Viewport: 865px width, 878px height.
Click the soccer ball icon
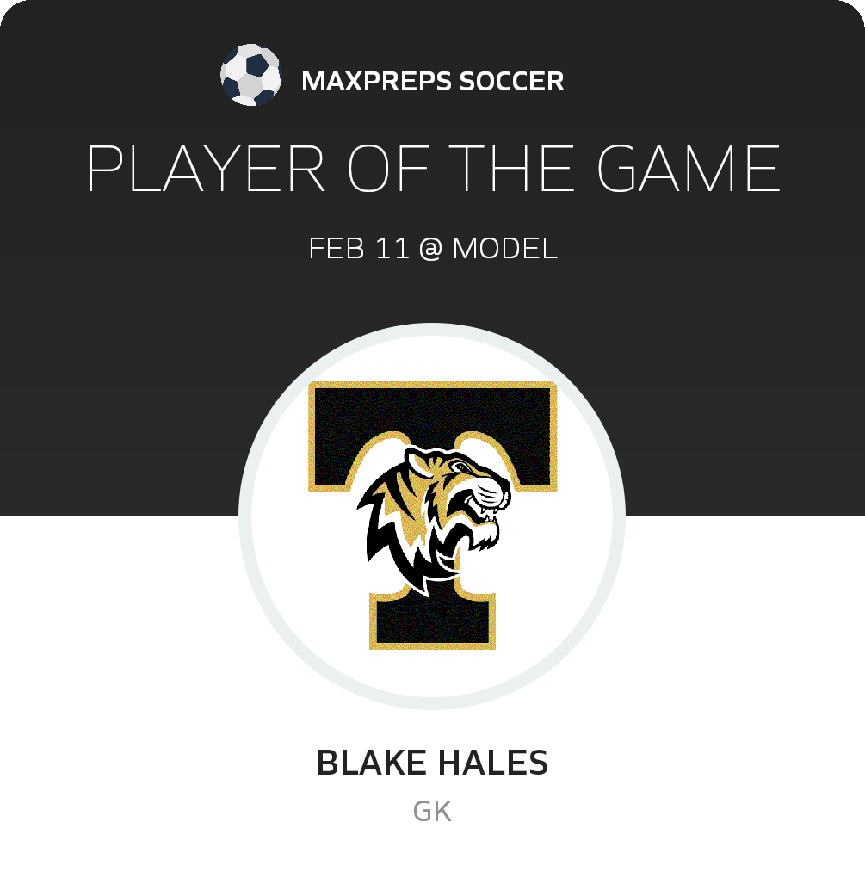click(250, 75)
